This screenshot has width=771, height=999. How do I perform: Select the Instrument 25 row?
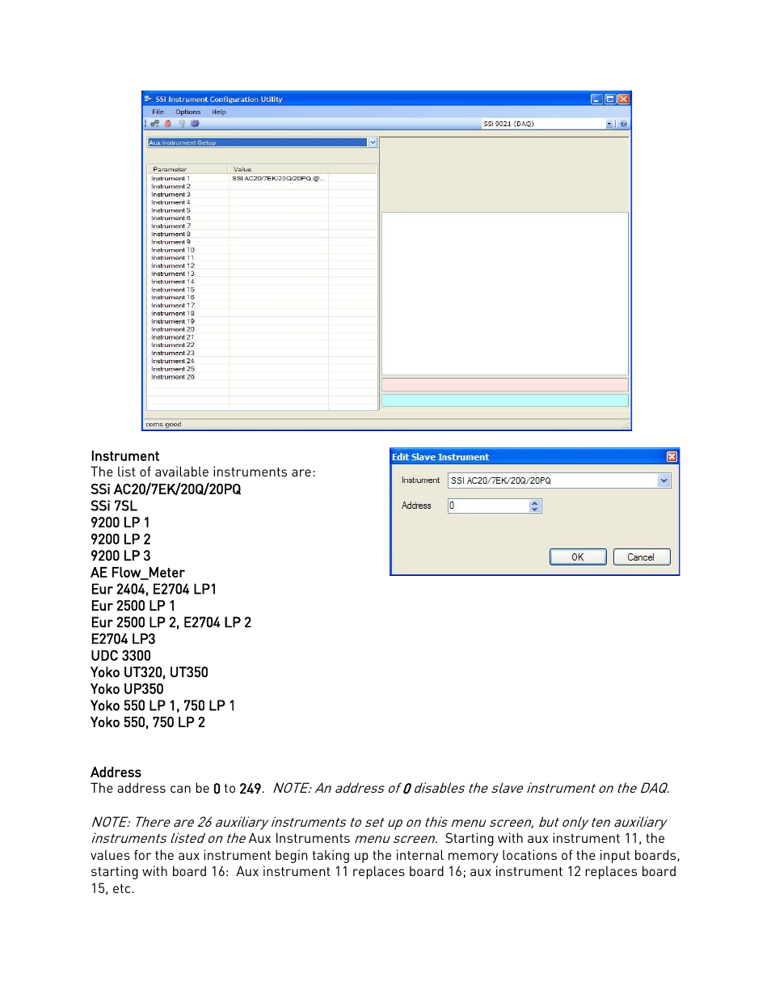point(262,369)
